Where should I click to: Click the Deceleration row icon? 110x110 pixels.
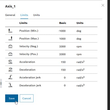point(10,70)
